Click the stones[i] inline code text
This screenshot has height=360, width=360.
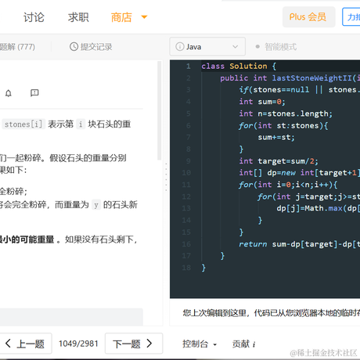(x=23, y=124)
